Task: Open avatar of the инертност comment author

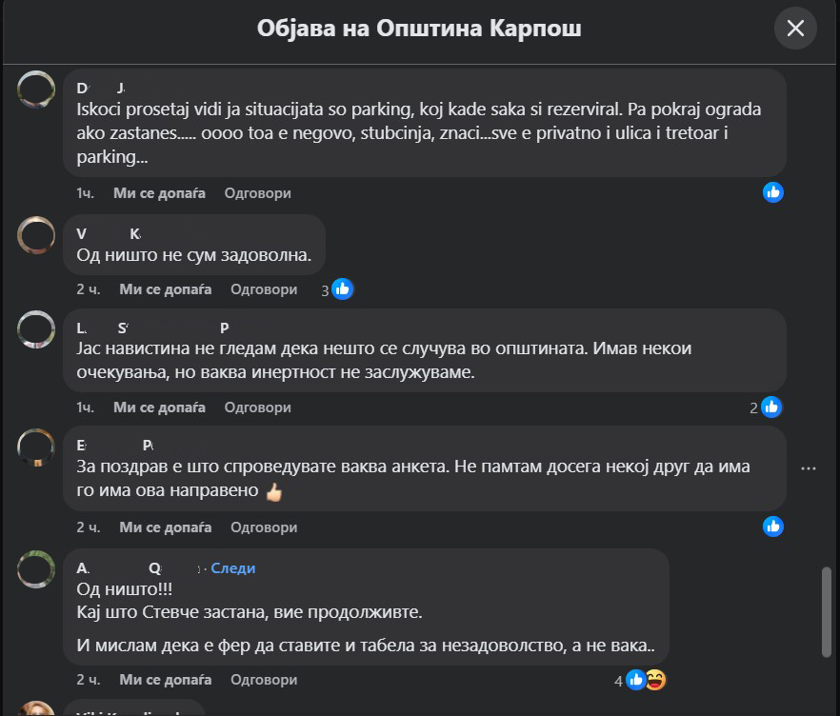Action: tap(37, 329)
